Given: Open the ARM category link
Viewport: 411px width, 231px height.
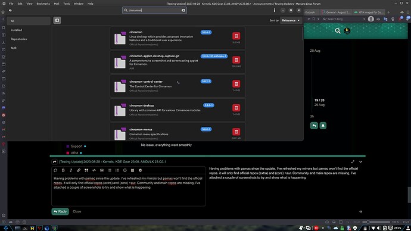Looking at the screenshot, I should coord(74,153).
